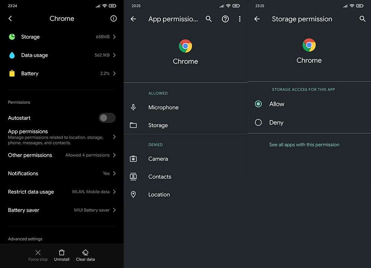Open Restrict data usage chevron
Viewport: 371px width, 268px height.
click(114, 192)
